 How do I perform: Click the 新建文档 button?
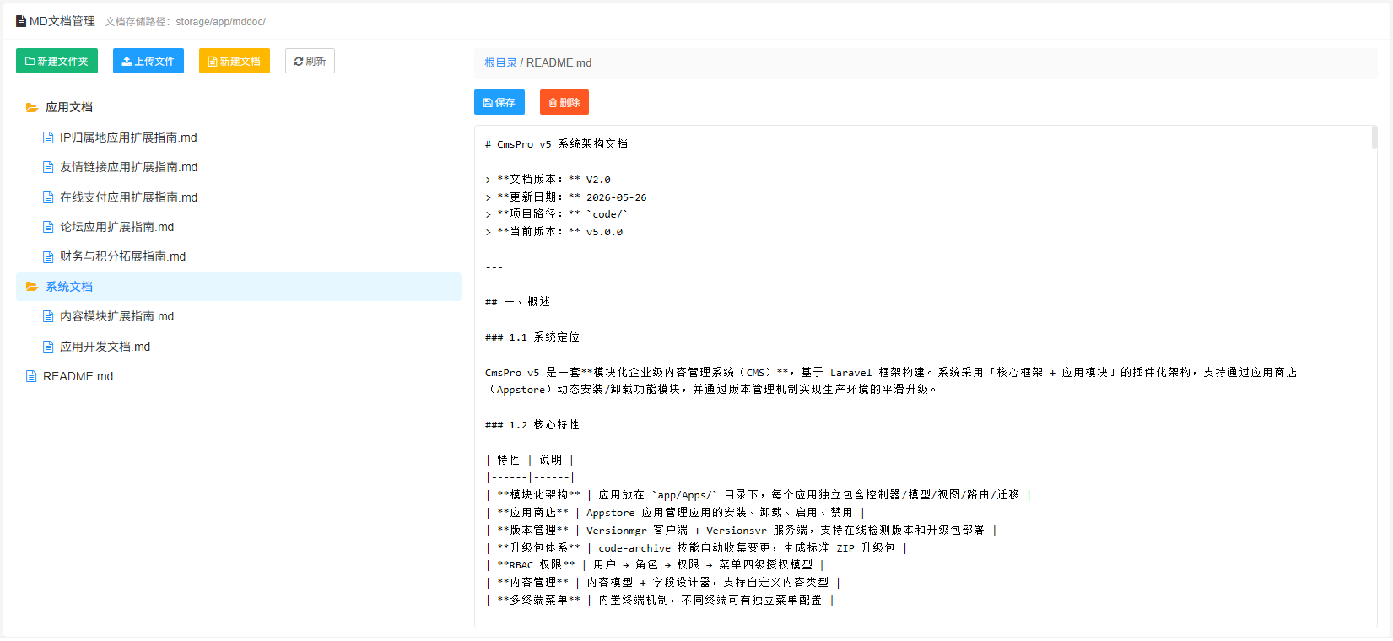(x=235, y=61)
